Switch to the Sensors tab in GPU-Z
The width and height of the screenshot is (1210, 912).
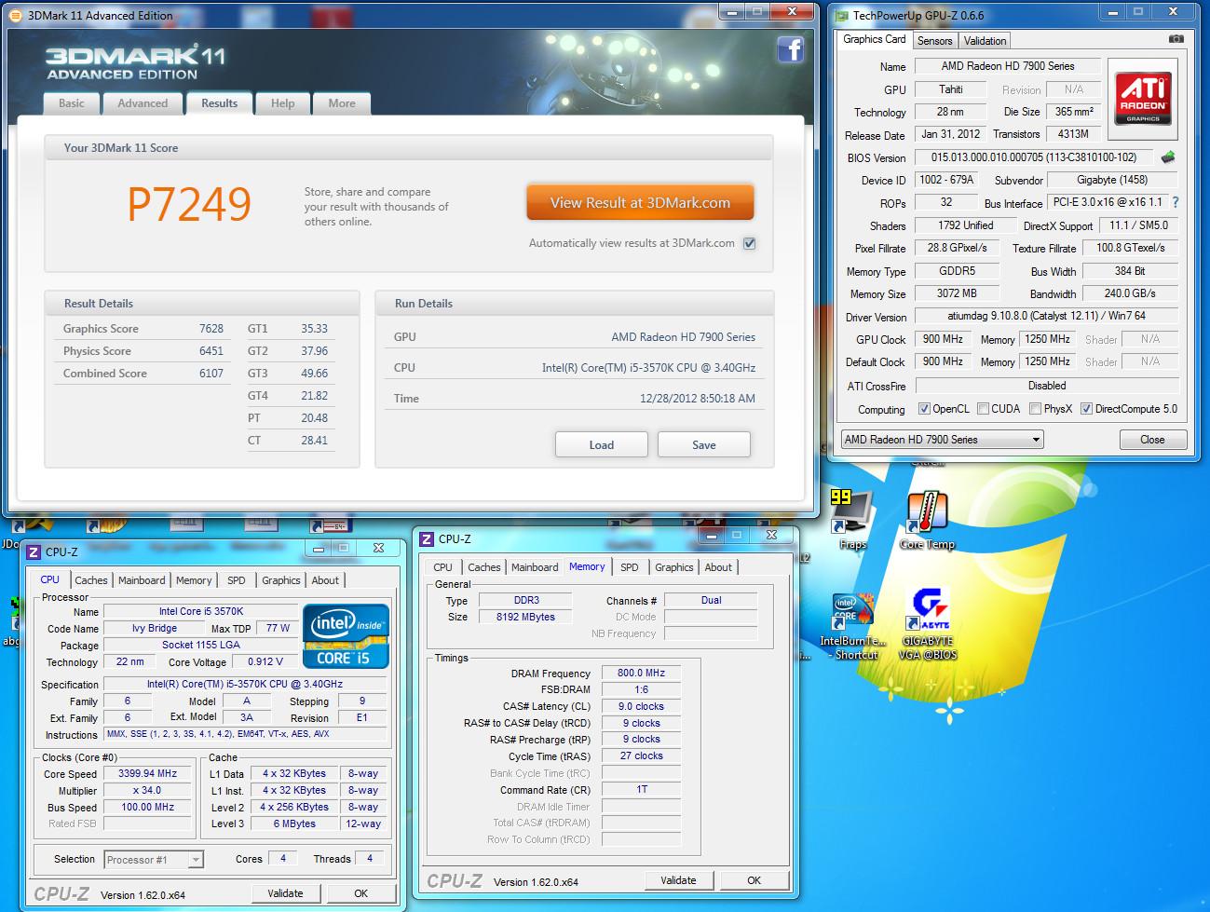(x=934, y=40)
